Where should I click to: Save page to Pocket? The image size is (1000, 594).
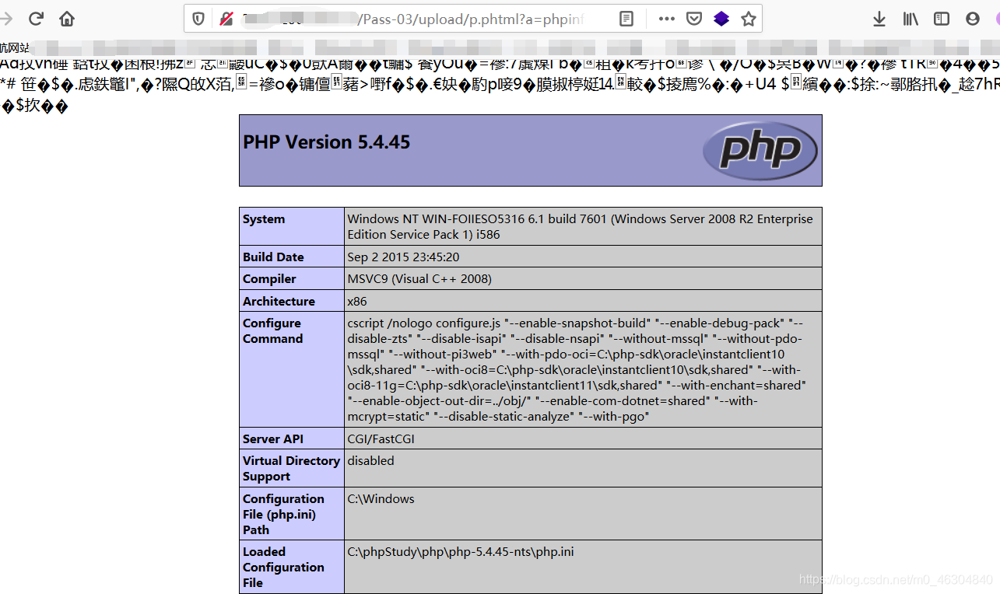(694, 19)
